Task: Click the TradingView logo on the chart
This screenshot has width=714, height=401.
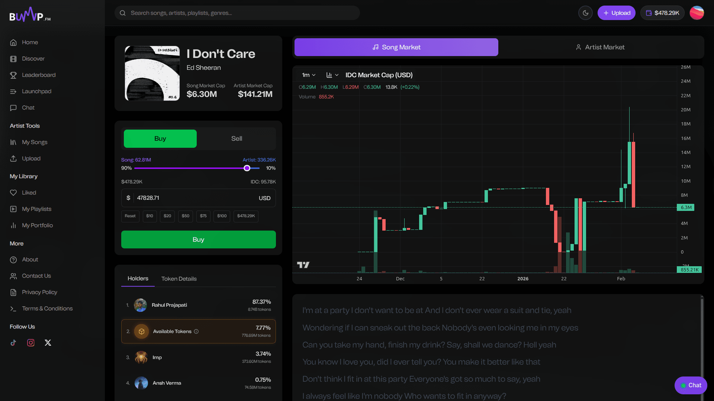Action: pos(303,265)
